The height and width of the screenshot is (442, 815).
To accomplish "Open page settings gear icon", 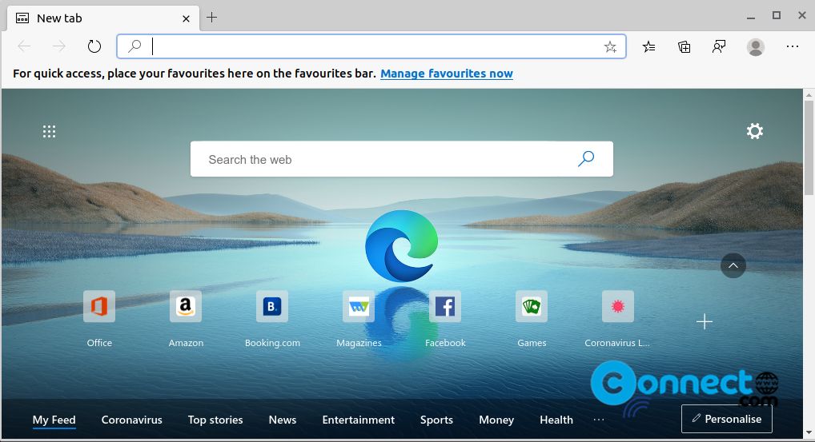I will coord(755,131).
